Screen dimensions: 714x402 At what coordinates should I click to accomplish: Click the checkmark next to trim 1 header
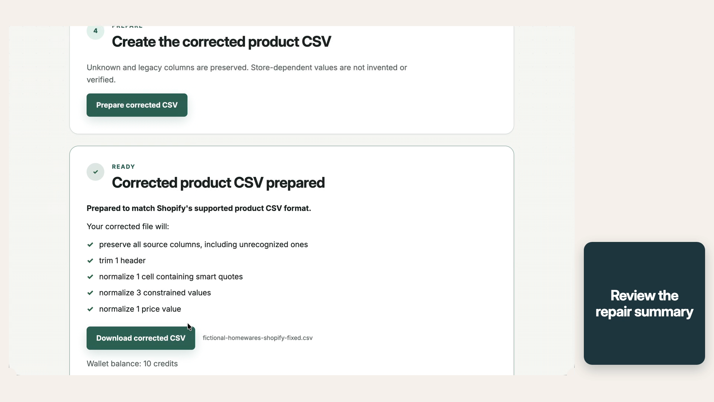point(90,261)
